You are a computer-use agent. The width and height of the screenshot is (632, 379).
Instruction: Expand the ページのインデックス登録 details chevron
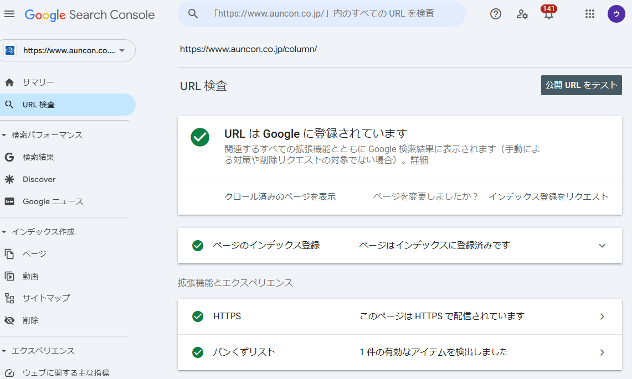coord(602,246)
